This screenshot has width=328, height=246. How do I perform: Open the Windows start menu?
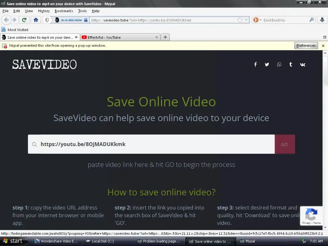pyautogui.click(x=14, y=241)
